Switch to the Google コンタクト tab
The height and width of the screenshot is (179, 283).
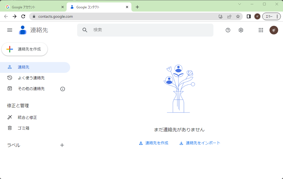99,7
